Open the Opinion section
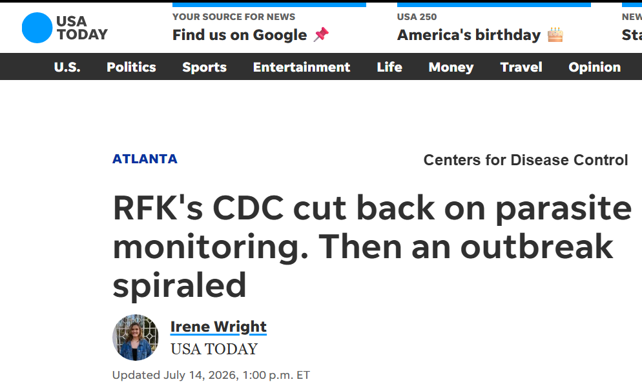This screenshot has width=642, height=384. pyautogui.click(x=594, y=67)
